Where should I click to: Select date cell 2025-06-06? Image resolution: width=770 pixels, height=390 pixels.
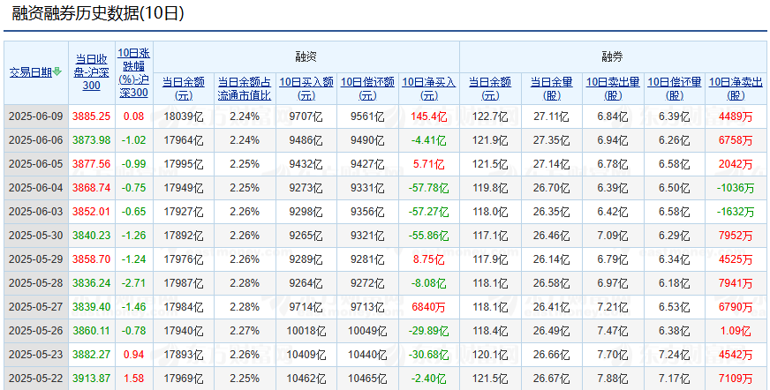pyautogui.click(x=36, y=140)
